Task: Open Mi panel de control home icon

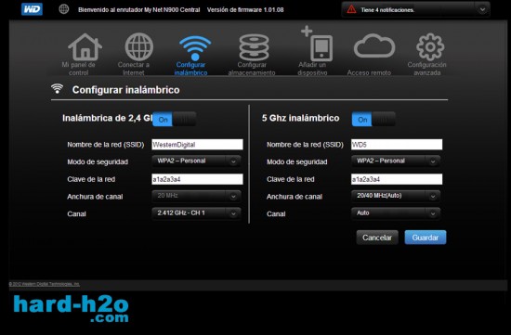Action: [x=85, y=47]
